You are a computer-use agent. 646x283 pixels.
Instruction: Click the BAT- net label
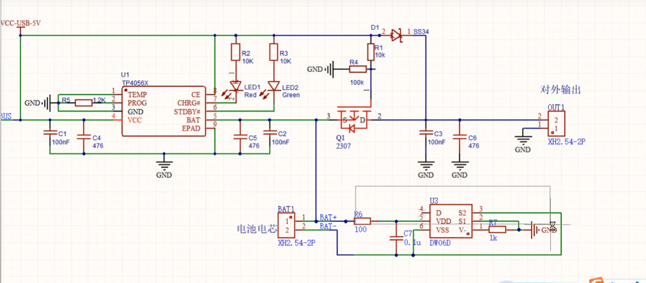coord(328,226)
